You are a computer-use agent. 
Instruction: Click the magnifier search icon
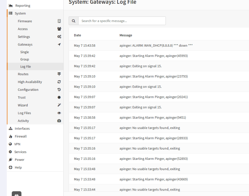74,21
